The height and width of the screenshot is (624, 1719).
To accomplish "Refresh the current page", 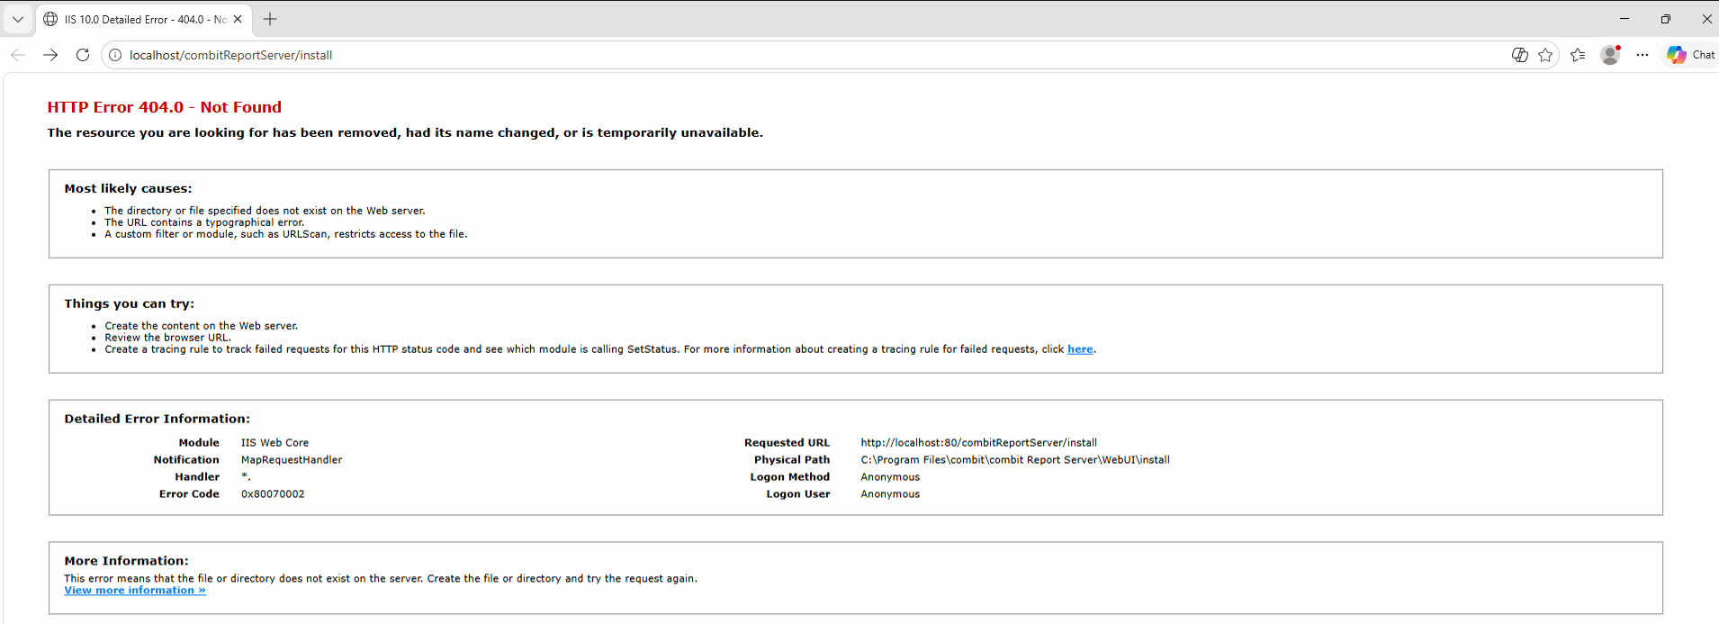I will click(x=83, y=55).
